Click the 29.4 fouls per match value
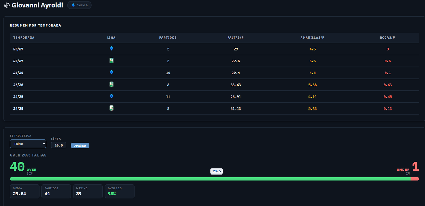The image size is (425, 206). [236, 73]
